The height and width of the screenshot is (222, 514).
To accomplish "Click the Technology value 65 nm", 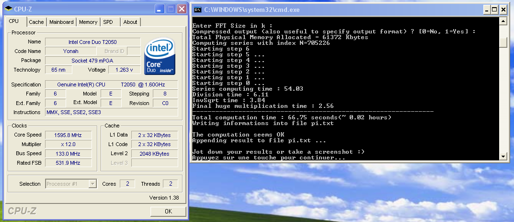I will (58, 70).
